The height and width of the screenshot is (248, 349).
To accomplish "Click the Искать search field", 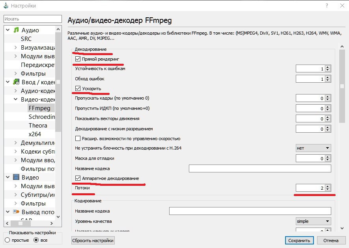I will tap(33, 19).
